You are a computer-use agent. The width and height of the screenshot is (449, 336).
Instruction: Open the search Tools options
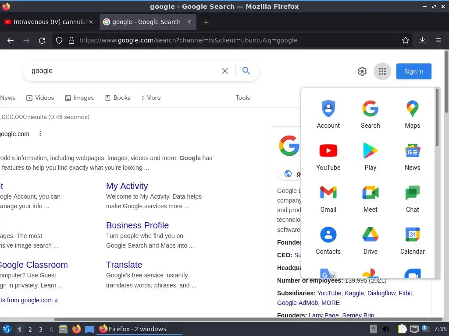[x=242, y=98]
